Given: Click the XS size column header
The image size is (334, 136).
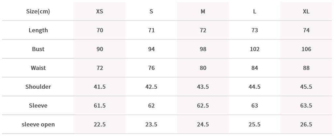Looking at the screenshot, I should (100, 11).
